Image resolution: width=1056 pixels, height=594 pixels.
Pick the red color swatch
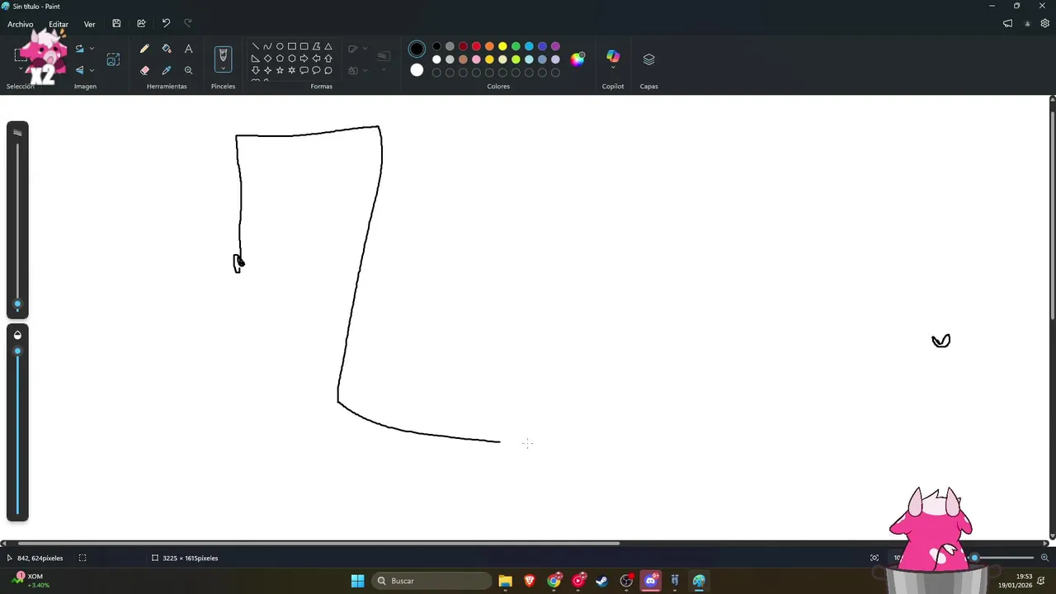[x=476, y=46]
